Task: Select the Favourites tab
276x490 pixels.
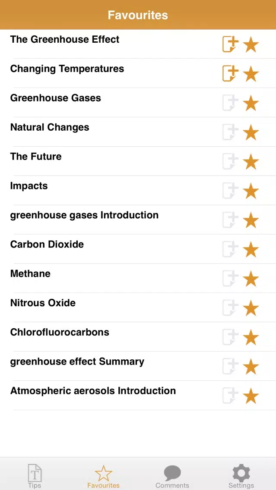Action: pos(103,476)
